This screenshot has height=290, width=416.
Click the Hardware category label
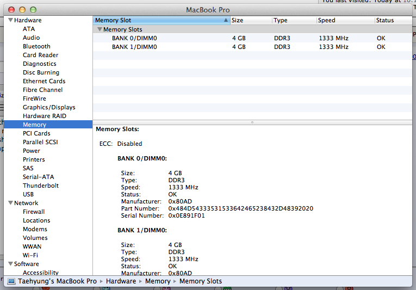click(28, 20)
